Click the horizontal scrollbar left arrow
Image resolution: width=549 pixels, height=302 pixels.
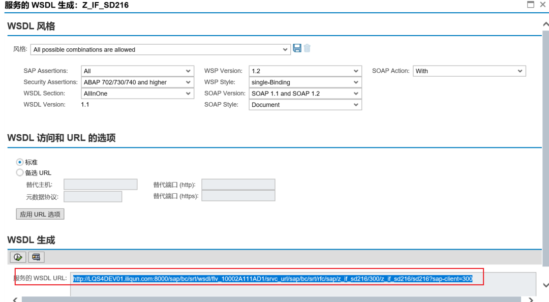click(x=15, y=299)
